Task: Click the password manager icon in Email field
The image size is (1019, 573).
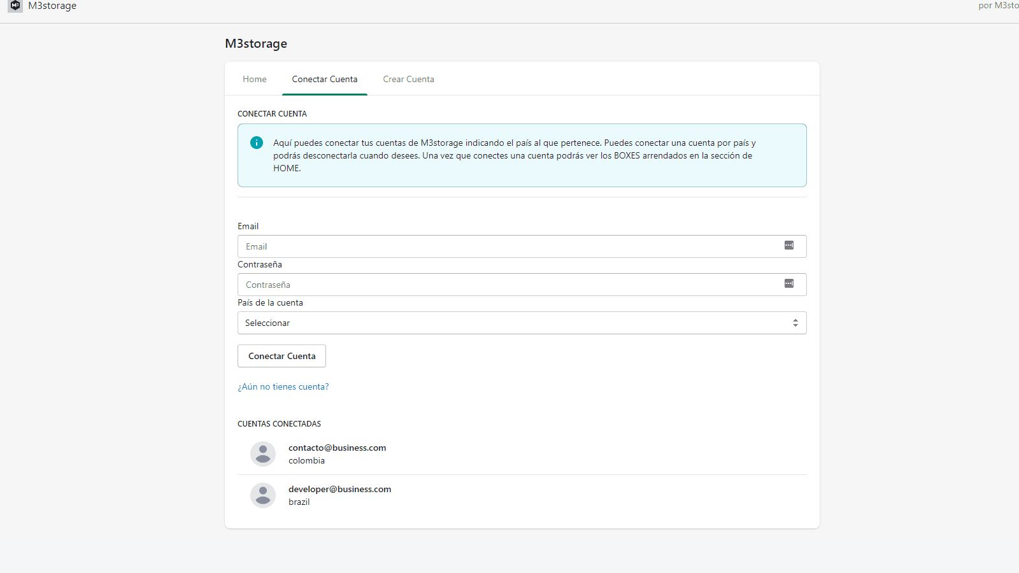Action: point(788,246)
